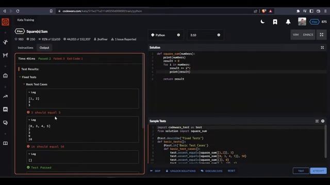330x185 pixels.
Task: Collapse the Log for [0, 3, 4, 5]
Action: coord(32,120)
